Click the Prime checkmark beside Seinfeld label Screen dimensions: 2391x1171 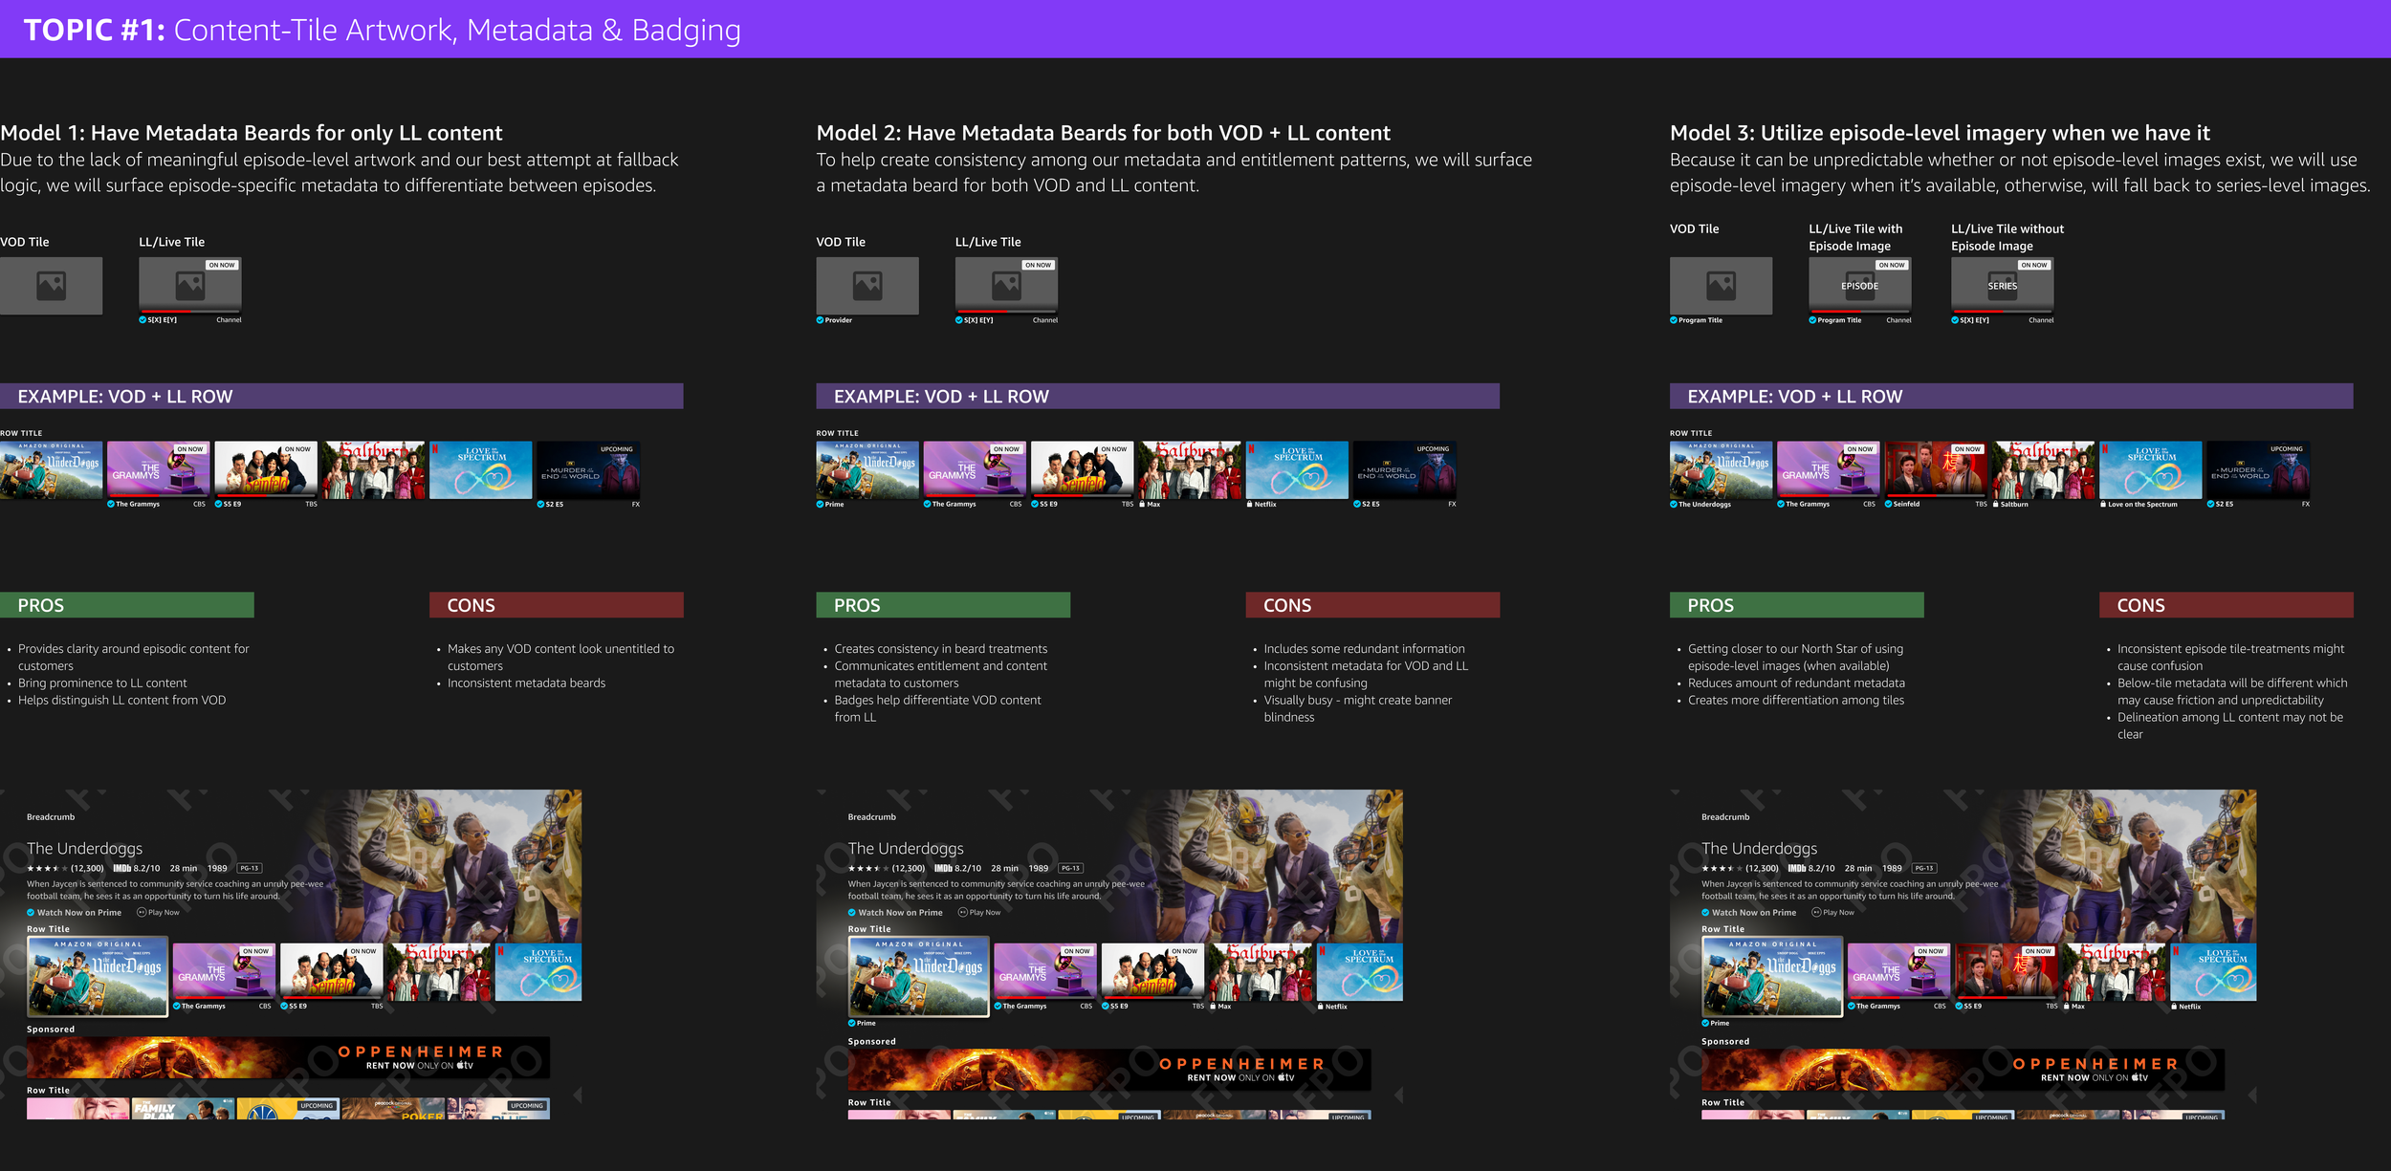(1888, 504)
